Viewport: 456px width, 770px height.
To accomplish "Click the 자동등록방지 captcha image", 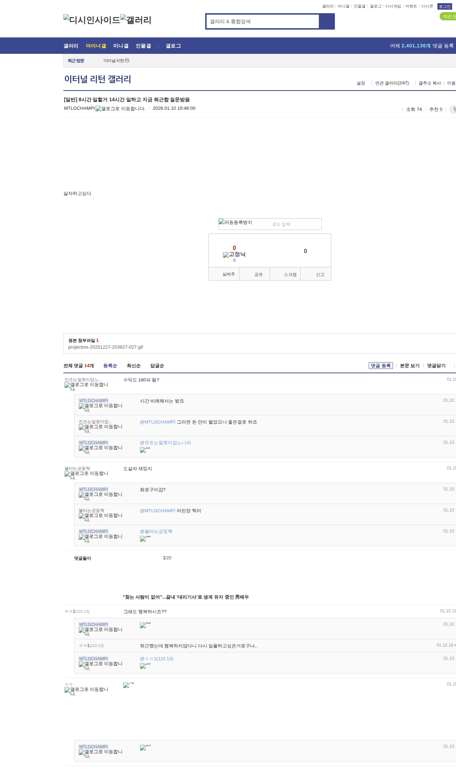I will point(235,222).
